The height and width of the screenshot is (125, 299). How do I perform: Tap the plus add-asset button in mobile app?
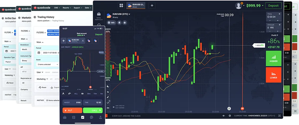[64, 41]
